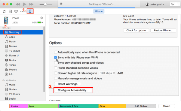Screen dimensions: 181x111
Task: Click the Capacity 11.88 GB text
Action: click(65, 16)
